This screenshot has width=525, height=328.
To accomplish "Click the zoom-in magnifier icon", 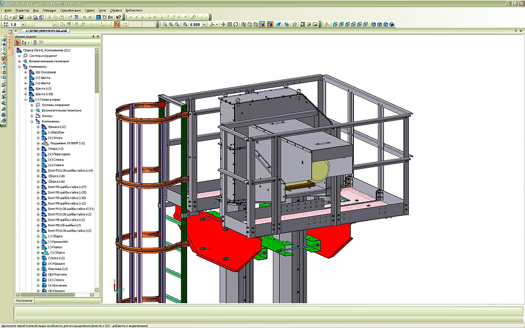I will (x=165, y=24).
